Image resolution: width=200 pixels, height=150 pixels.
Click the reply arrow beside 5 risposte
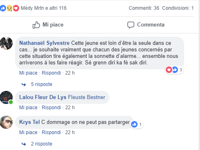click(x=24, y=84)
